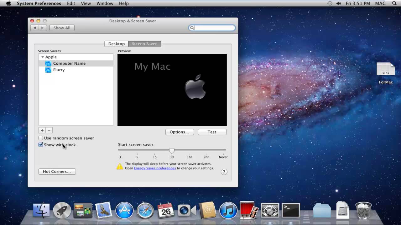Viewport: 401px width, 225px height.
Task: Open the MAC user menu
Action: pyautogui.click(x=380, y=3)
